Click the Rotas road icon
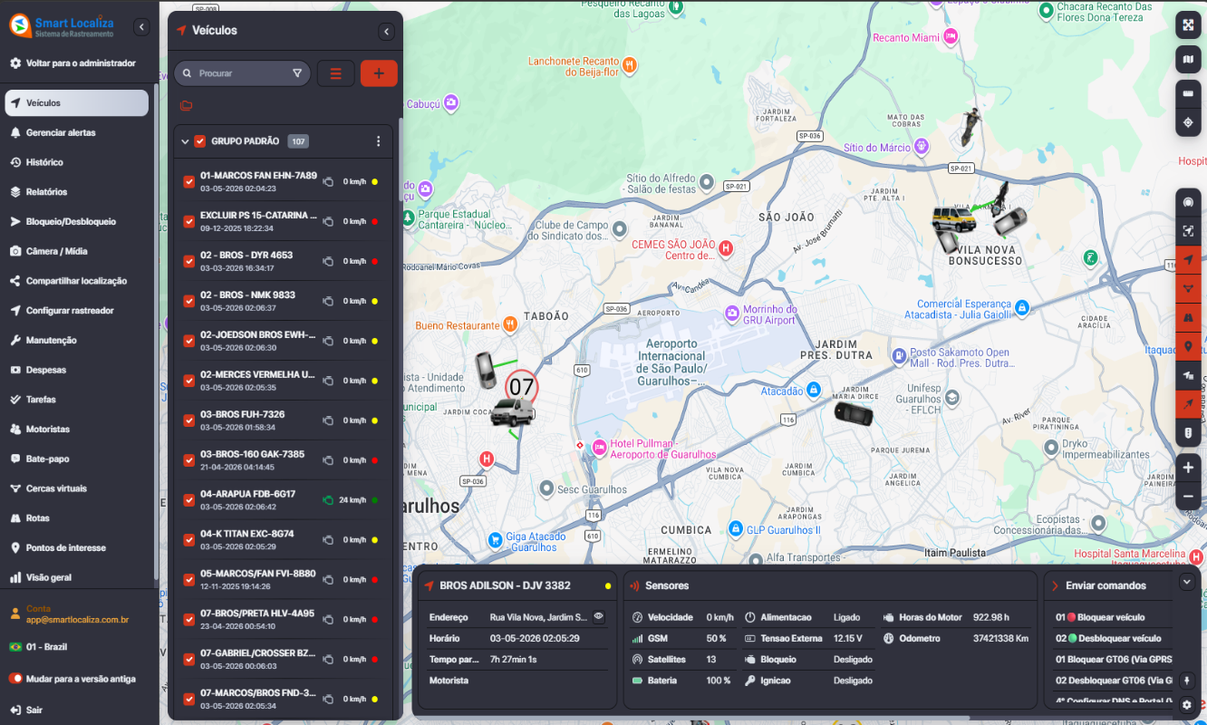 click(x=15, y=518)
